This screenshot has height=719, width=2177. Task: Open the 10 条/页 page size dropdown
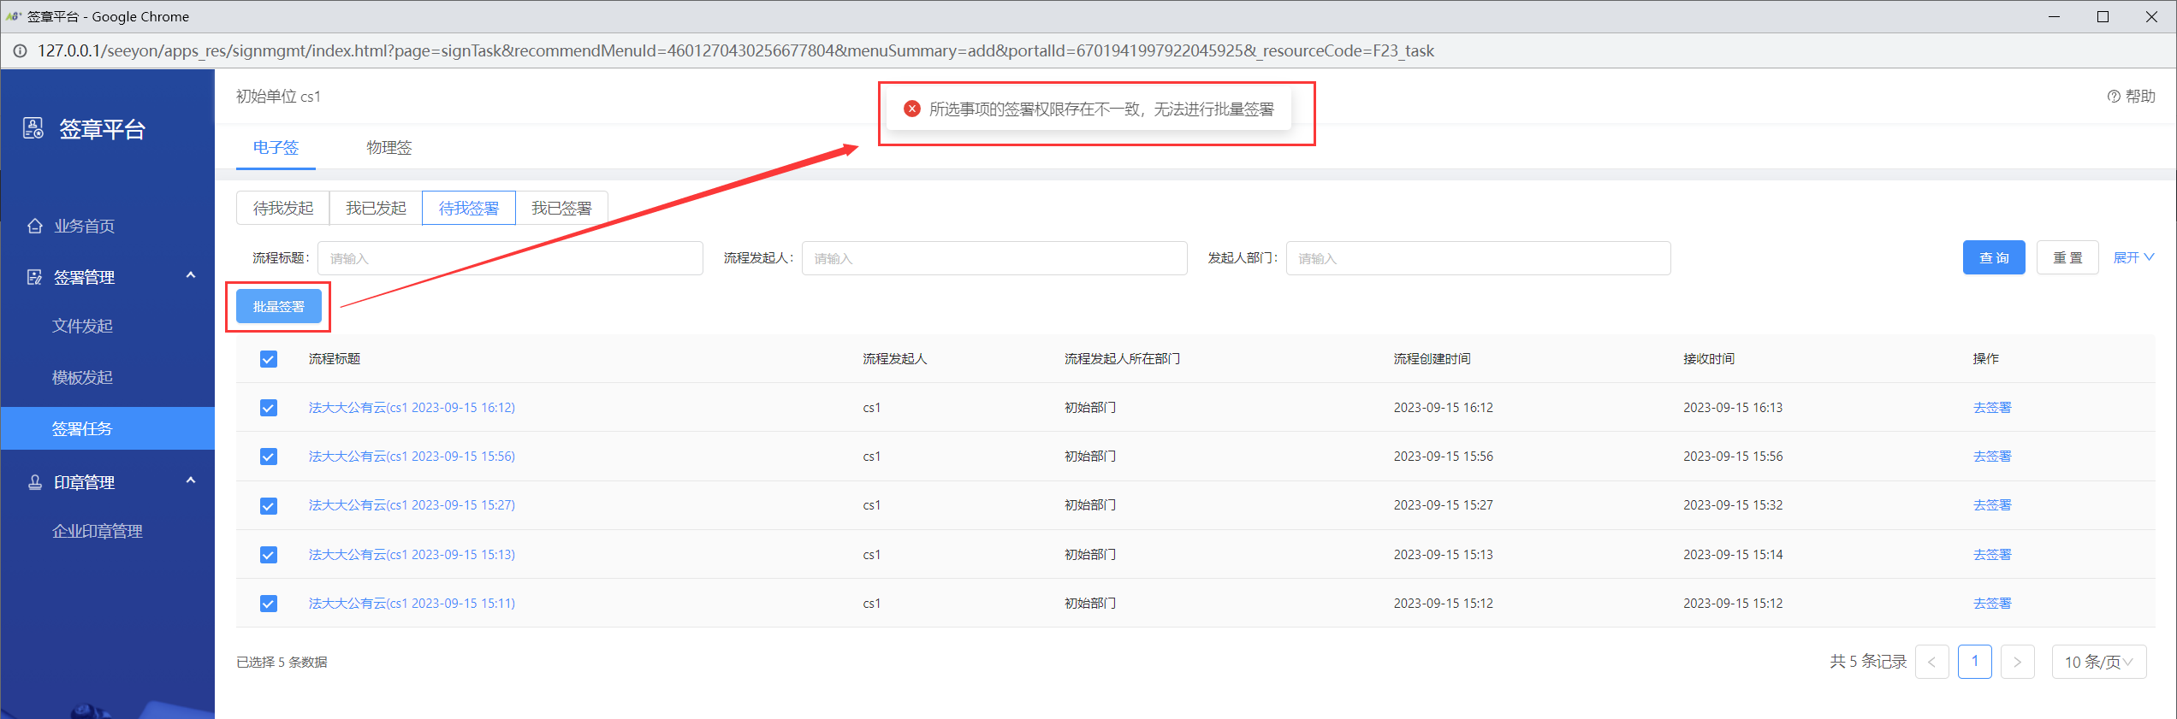tap(2098, 662)
